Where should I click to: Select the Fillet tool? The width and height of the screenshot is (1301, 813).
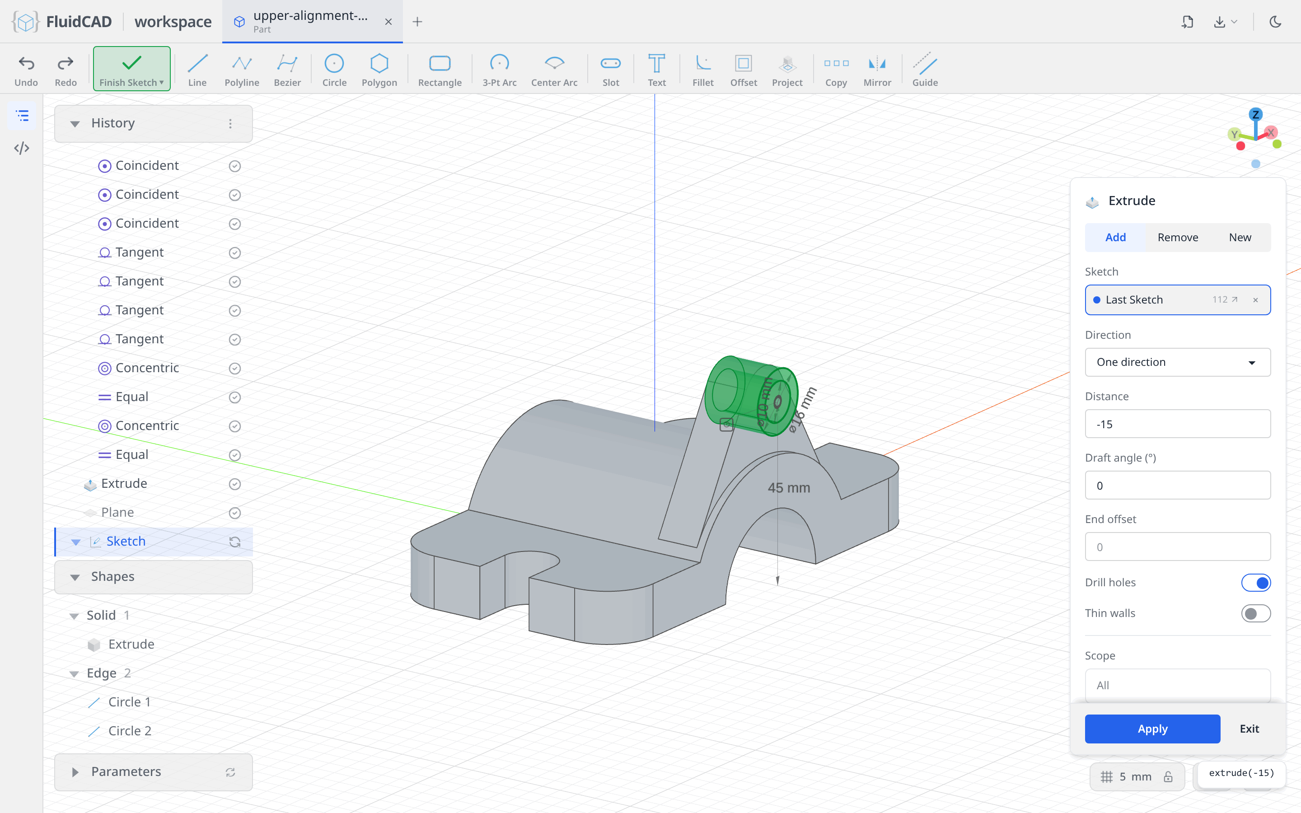click(x=702, y=70)
